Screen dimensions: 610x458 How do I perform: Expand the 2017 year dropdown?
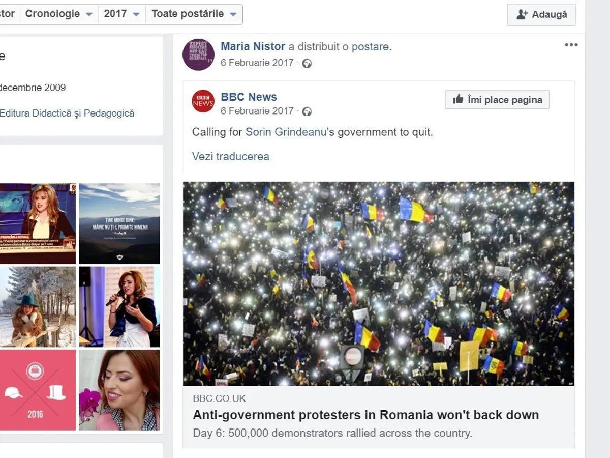(121, 14)
